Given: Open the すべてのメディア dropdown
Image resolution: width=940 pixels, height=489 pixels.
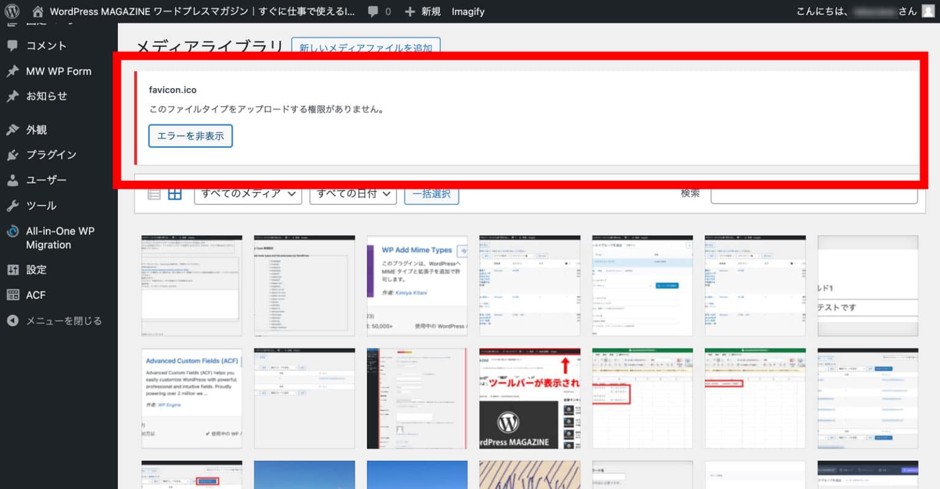Looking at the screenshot, I should (x=247, y=193).
